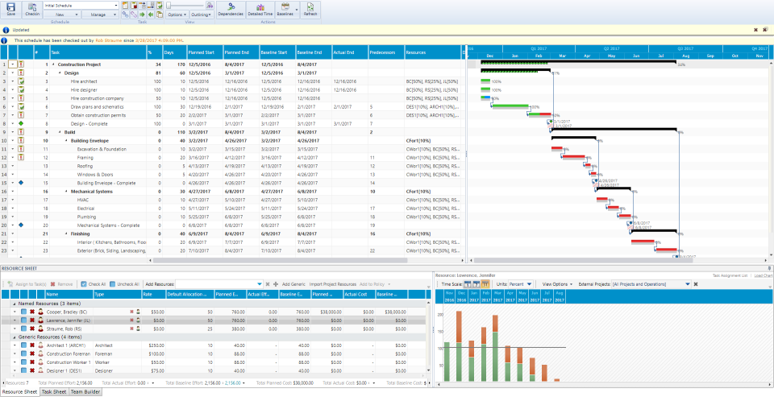This screenshot has height=397, width=774.
Task: Toggle checkbox for Construction Worker 1
Action: click(x=23, y=362)
